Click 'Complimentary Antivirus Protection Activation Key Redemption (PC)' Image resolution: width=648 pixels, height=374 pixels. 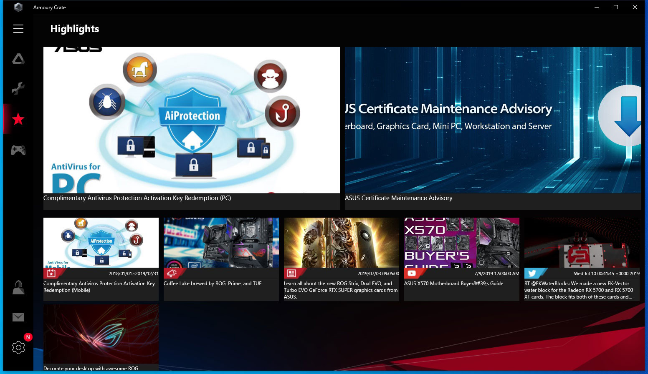tap(137, 198)
